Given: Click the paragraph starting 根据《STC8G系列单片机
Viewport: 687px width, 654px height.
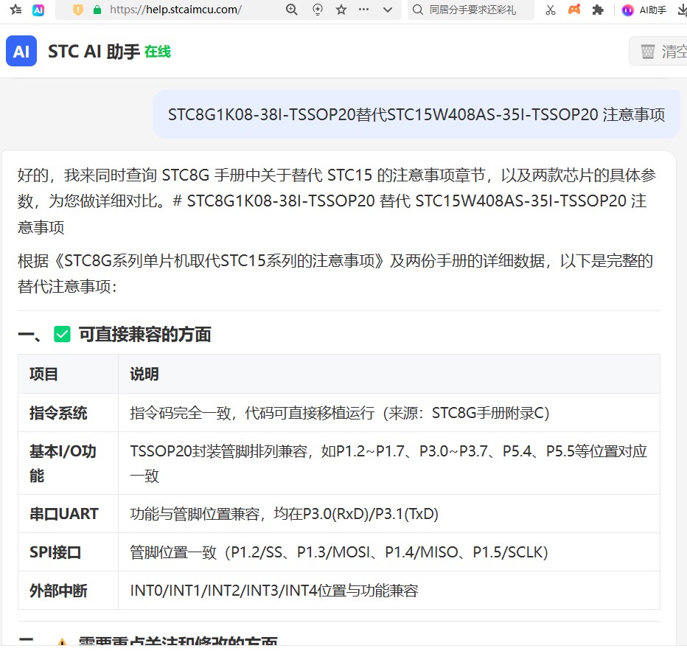Looking at the screenshot, I should coord(335,274).
